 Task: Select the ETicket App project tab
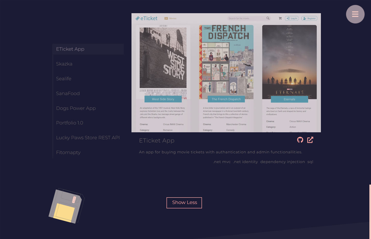pos(88,49)
